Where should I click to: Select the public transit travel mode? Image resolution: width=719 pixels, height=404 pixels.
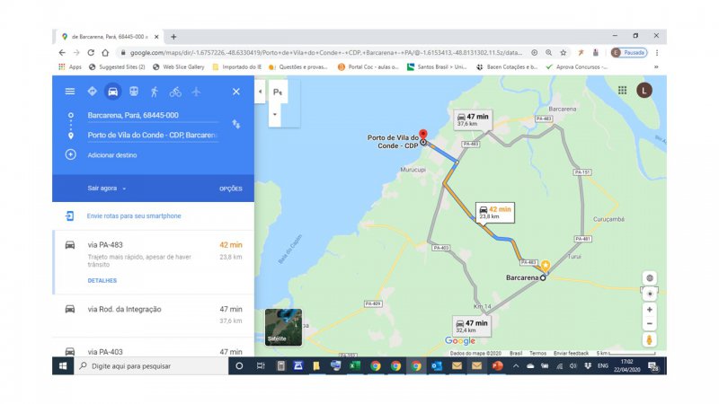[133, 92]
